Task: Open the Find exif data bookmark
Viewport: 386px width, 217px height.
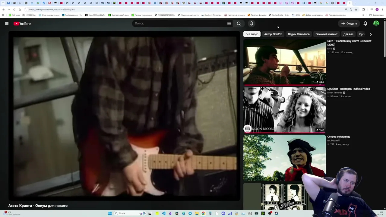Action: click(x=279, y=15)
